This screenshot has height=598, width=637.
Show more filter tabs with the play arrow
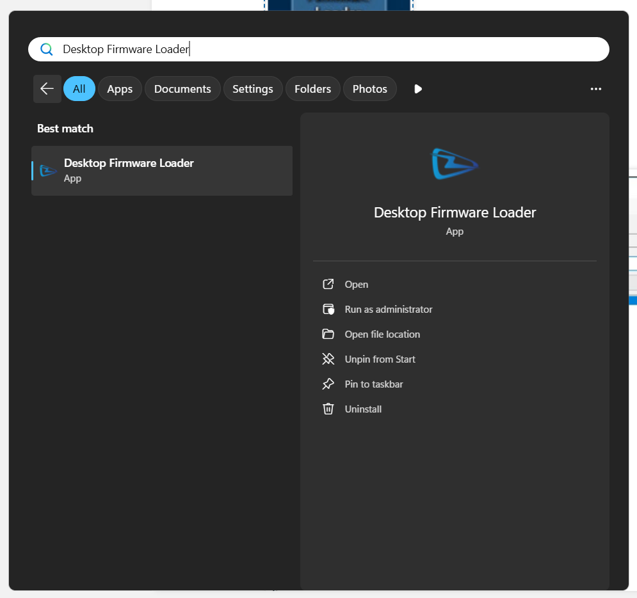coord(418,89)
